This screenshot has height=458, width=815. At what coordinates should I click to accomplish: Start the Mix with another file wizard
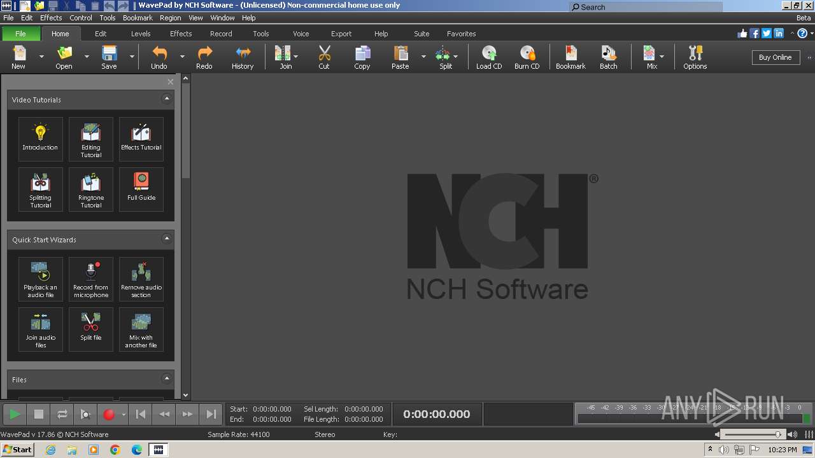pos(141,329)
